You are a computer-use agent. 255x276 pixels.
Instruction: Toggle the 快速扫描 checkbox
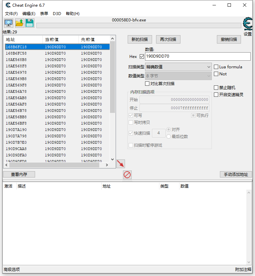[x=131, y=133]
